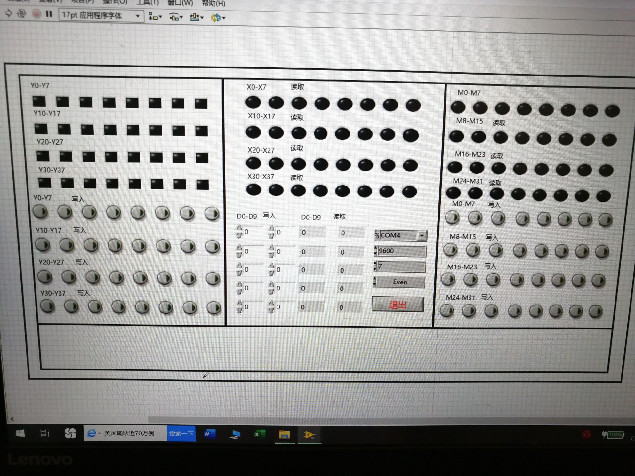Open the 帮助(H) menu
Screen dimensions: 635x476
213,4
